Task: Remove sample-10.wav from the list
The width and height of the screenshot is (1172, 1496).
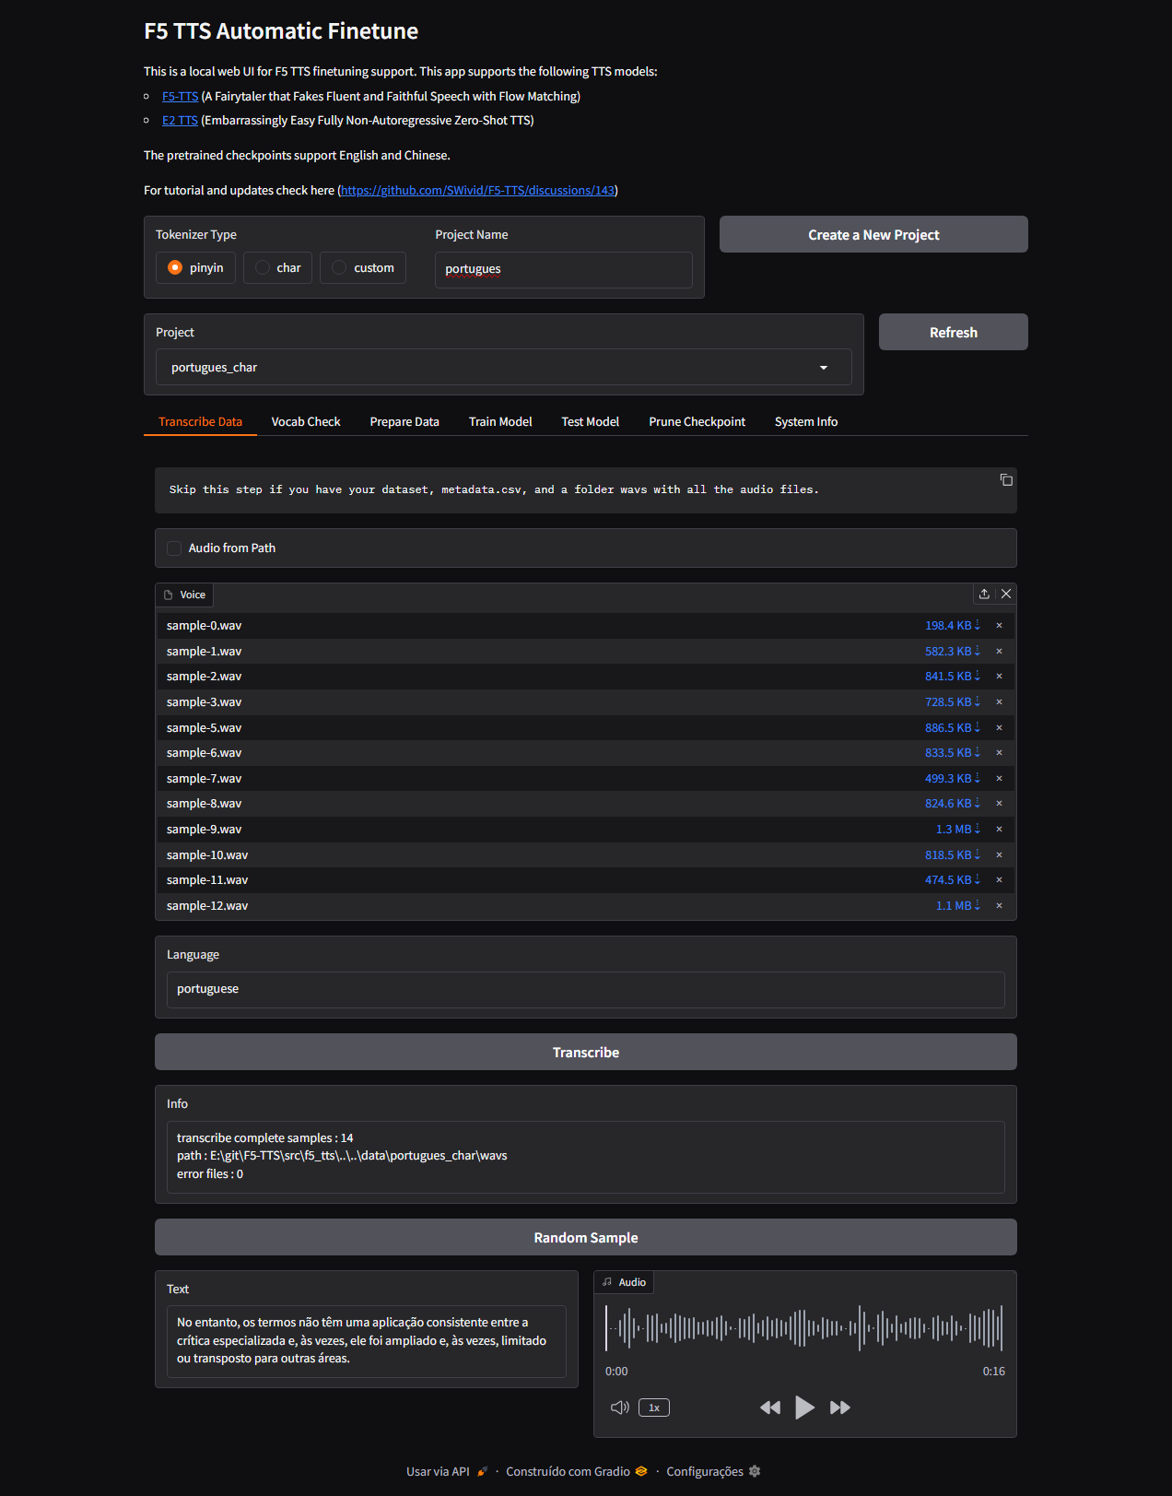Action: (999, 855)
